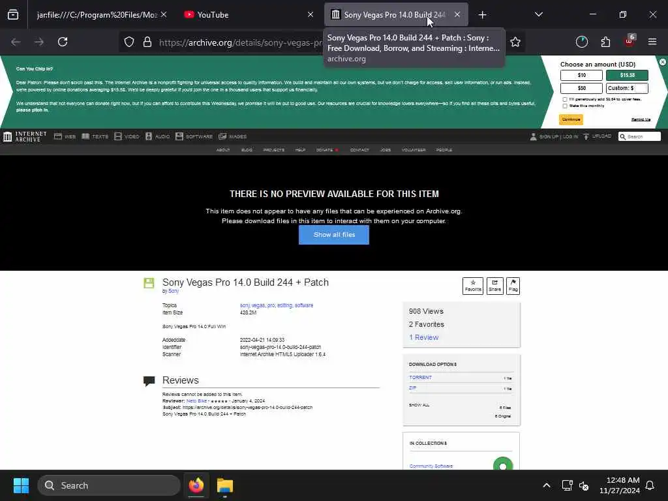The image size is (668, 501).
Task: Open the Extensions puzzle-piece icon
Action: (x=605, y=42)
